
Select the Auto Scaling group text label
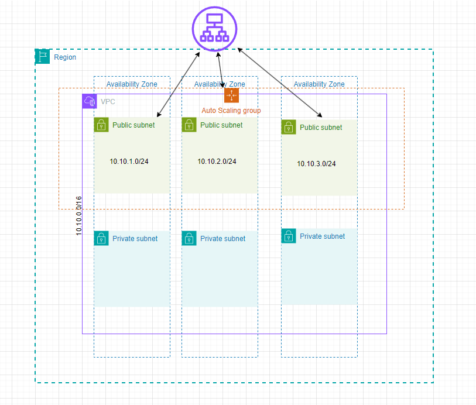point(231,110)
